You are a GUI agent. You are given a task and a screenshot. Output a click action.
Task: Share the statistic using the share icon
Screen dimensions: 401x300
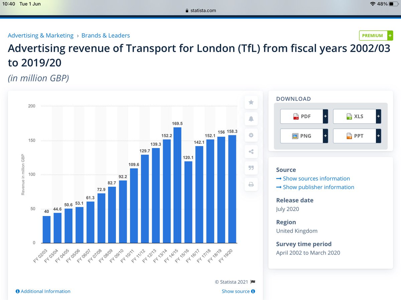pyautogui.click(x=251, y=151)
